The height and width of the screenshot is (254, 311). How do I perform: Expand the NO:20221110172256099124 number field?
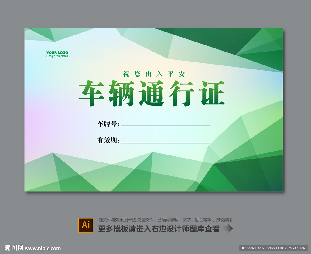pyautogui.click(x=284, y=247)
